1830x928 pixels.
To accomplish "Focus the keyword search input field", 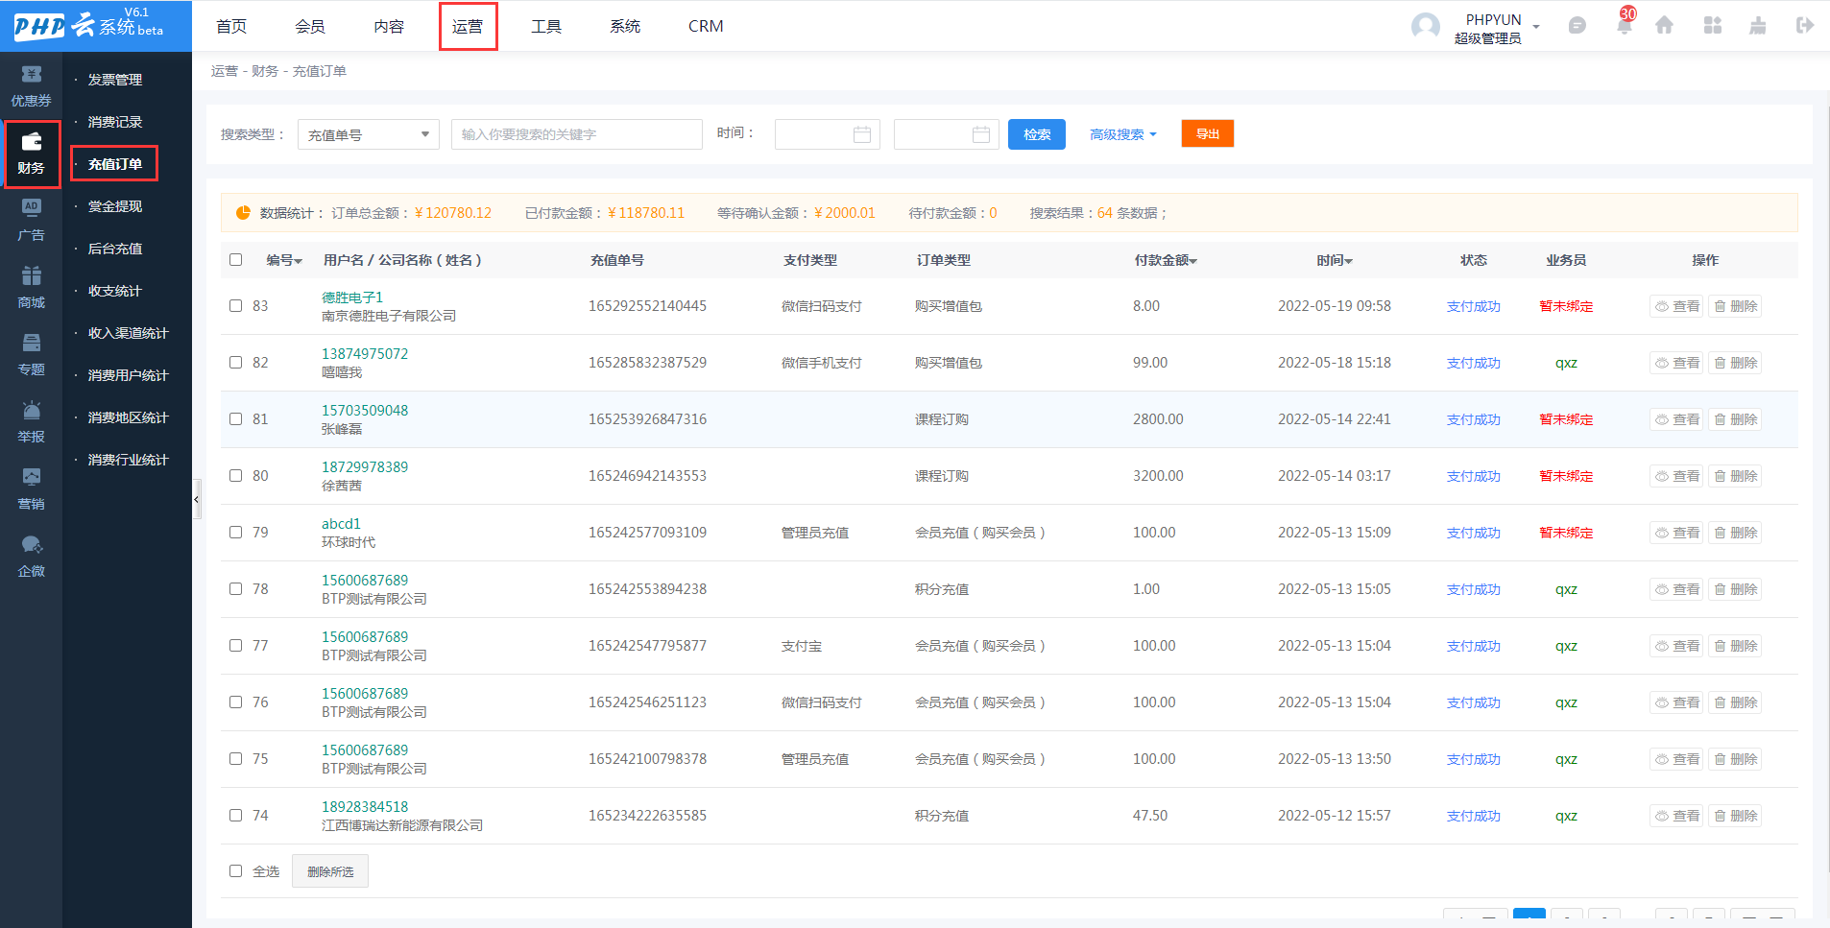I will click(x=577, y=134).
